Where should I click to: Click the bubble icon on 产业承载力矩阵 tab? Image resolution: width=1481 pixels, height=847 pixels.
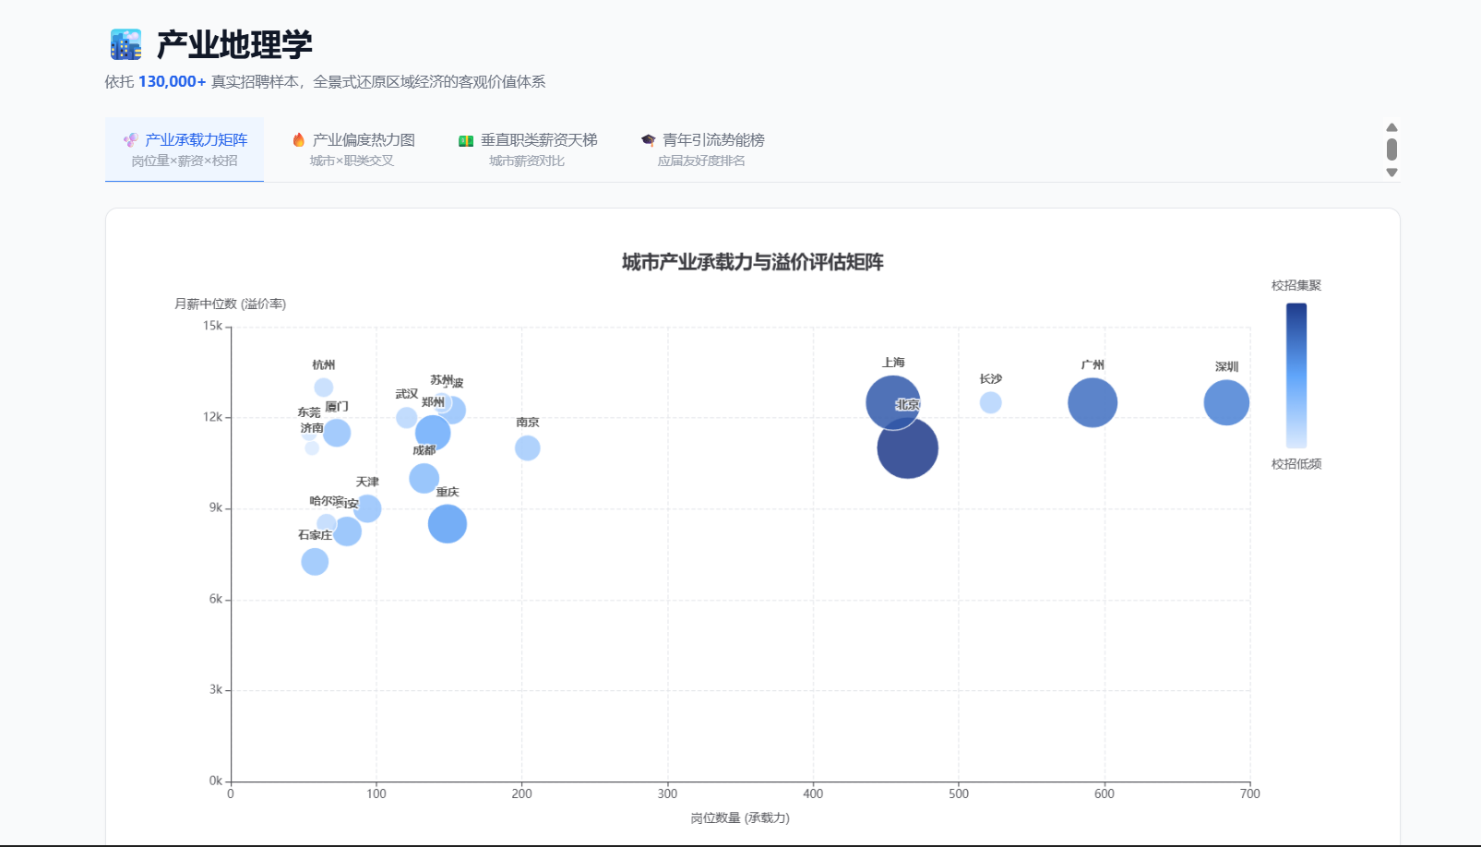coord(131,140)
